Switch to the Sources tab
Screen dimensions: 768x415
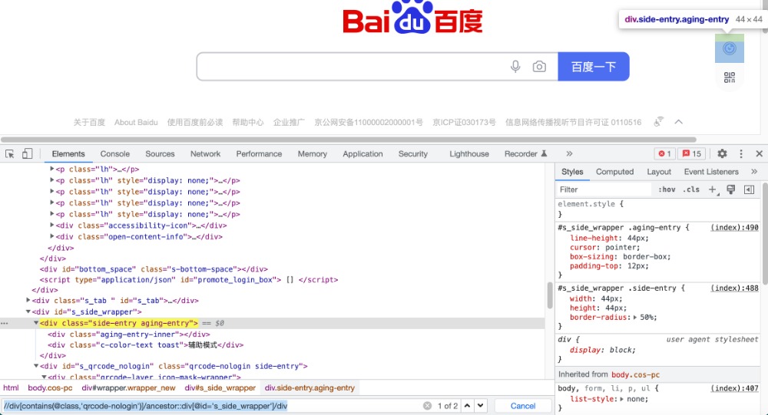[x=160, y=153]
